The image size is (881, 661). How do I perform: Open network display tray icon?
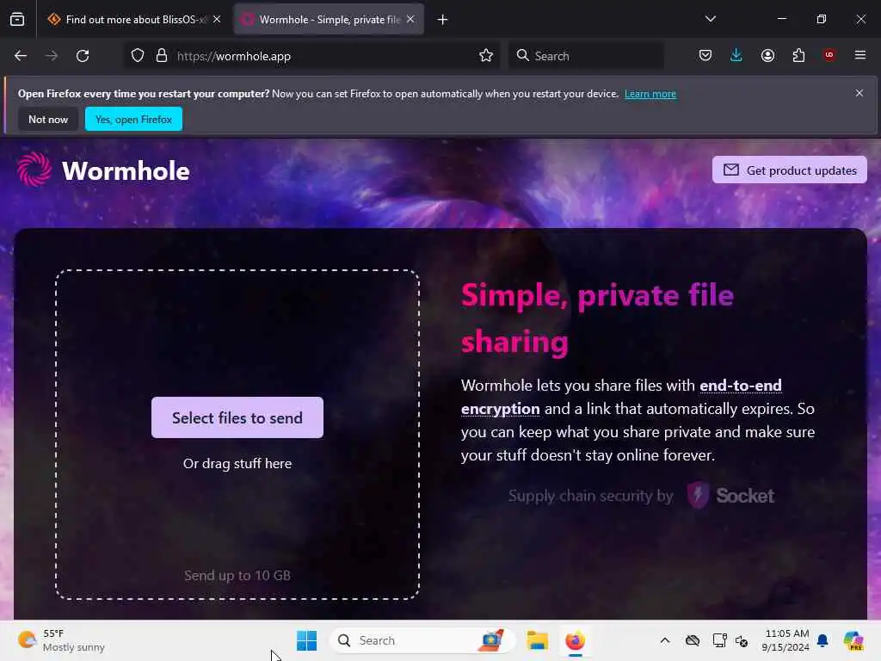[719, 640]
